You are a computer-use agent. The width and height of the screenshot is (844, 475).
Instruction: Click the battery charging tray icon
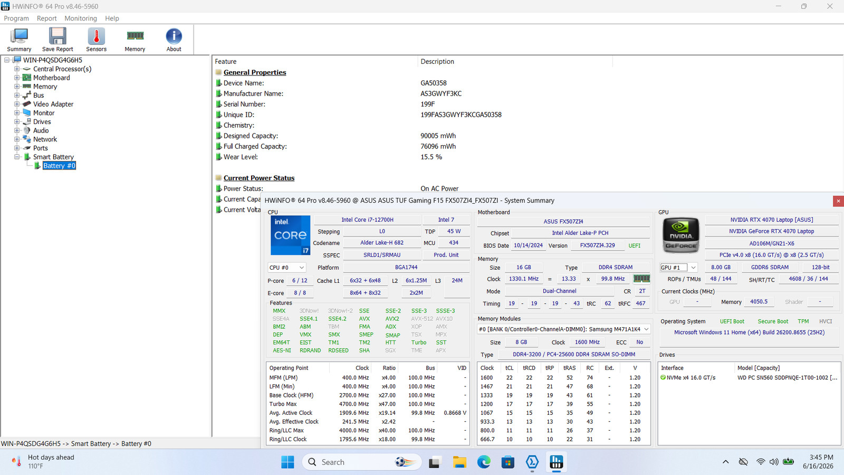[789, 462]
